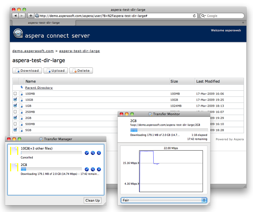The image size is (253, 212).
Task: Click magnifier icon on the 2GB transfer
Action: pos(93,169)
